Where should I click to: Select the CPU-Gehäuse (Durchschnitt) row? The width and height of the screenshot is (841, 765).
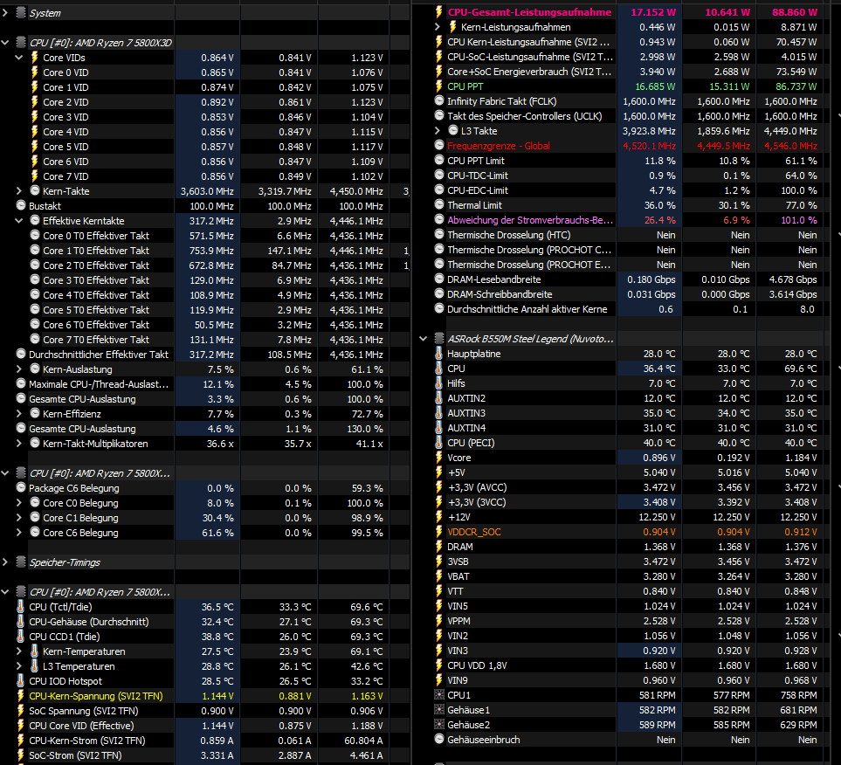pyautogui.click(x=205, y=622)
